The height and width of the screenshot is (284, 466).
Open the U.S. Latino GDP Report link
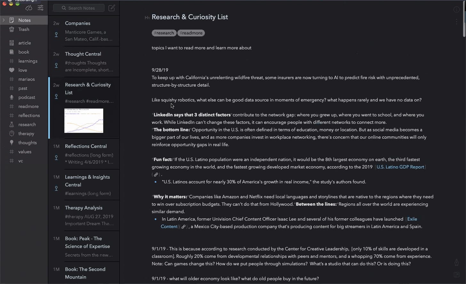click(400, 167)
